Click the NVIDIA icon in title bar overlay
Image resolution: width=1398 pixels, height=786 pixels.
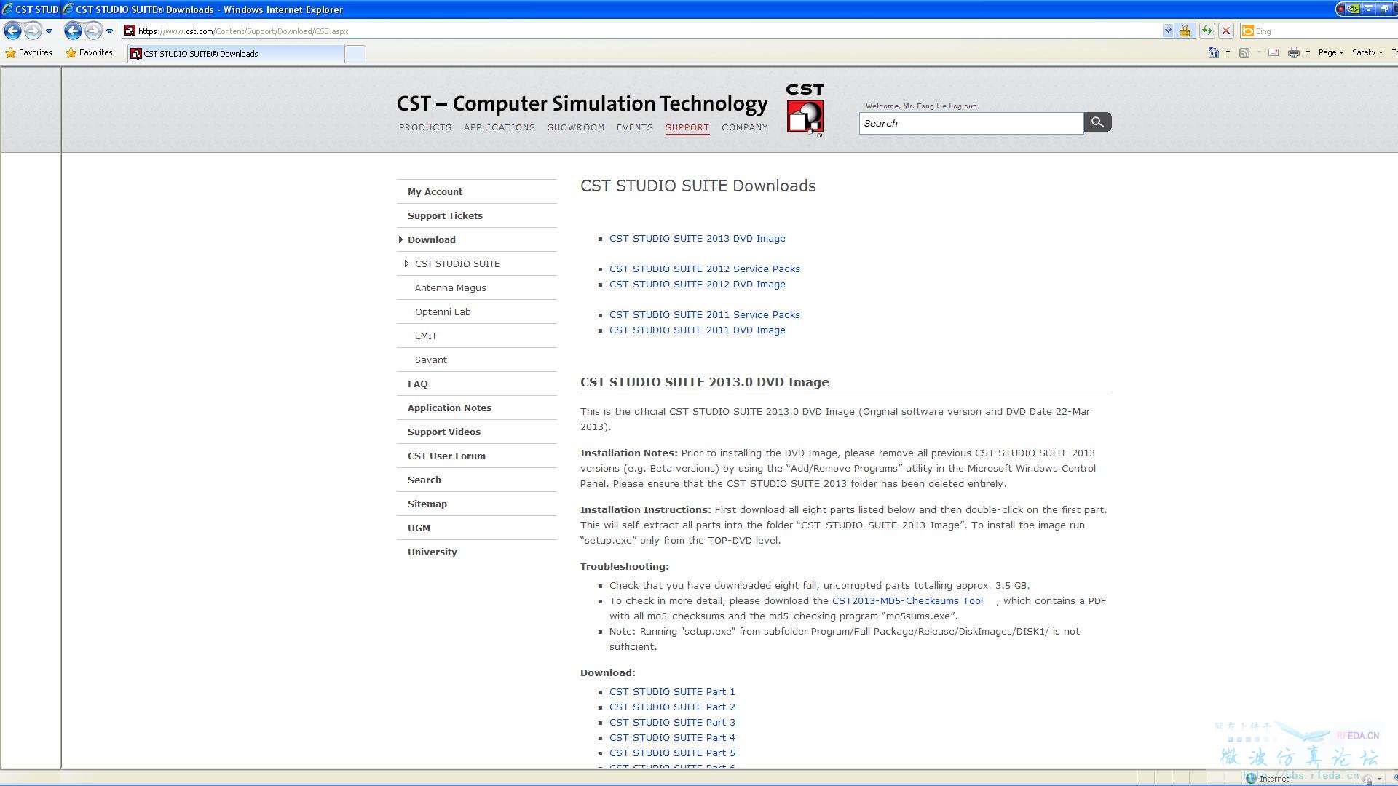click(x=1354, y=9)
